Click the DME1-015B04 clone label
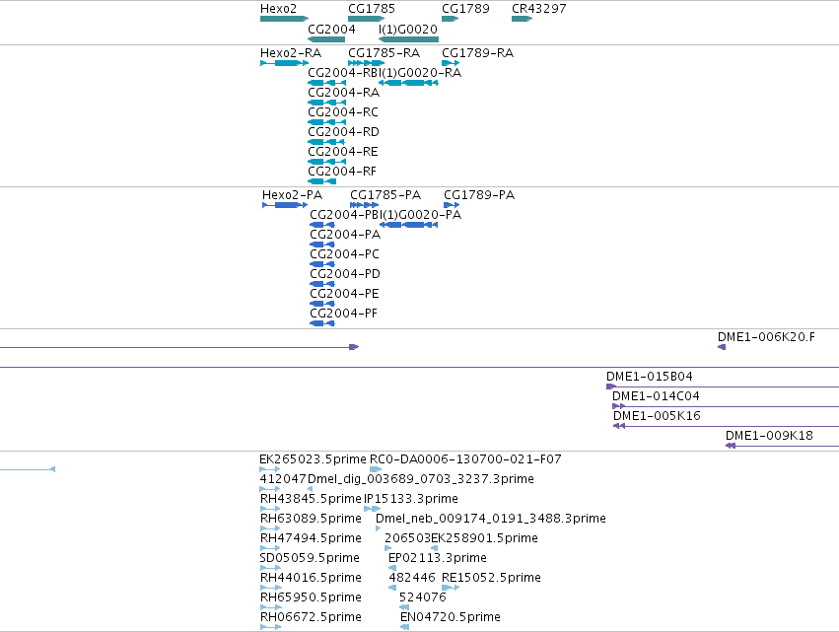The image size is (839, 632). pyautogui.click(x=649, y=377)
